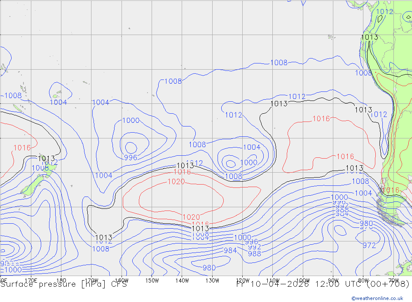Click the "1008" label at the far left edge
The height and width of the screenshot is (302, 412).
pos(13,96)
